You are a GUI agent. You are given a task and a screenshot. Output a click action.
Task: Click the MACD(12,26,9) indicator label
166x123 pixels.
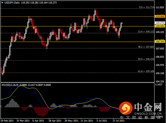10,85
